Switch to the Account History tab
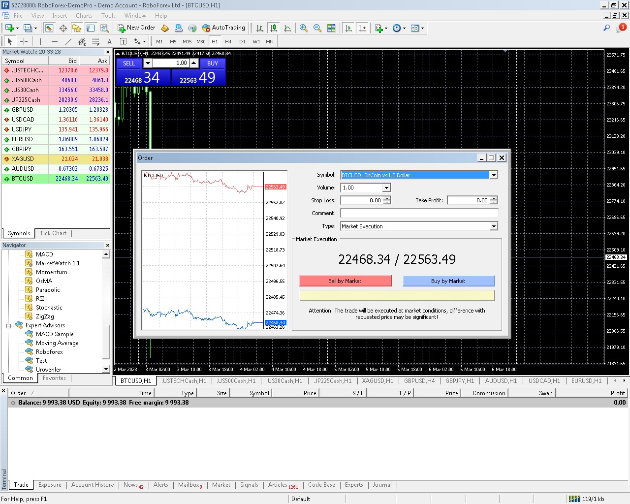630x504 pixels. click(93, 485)
